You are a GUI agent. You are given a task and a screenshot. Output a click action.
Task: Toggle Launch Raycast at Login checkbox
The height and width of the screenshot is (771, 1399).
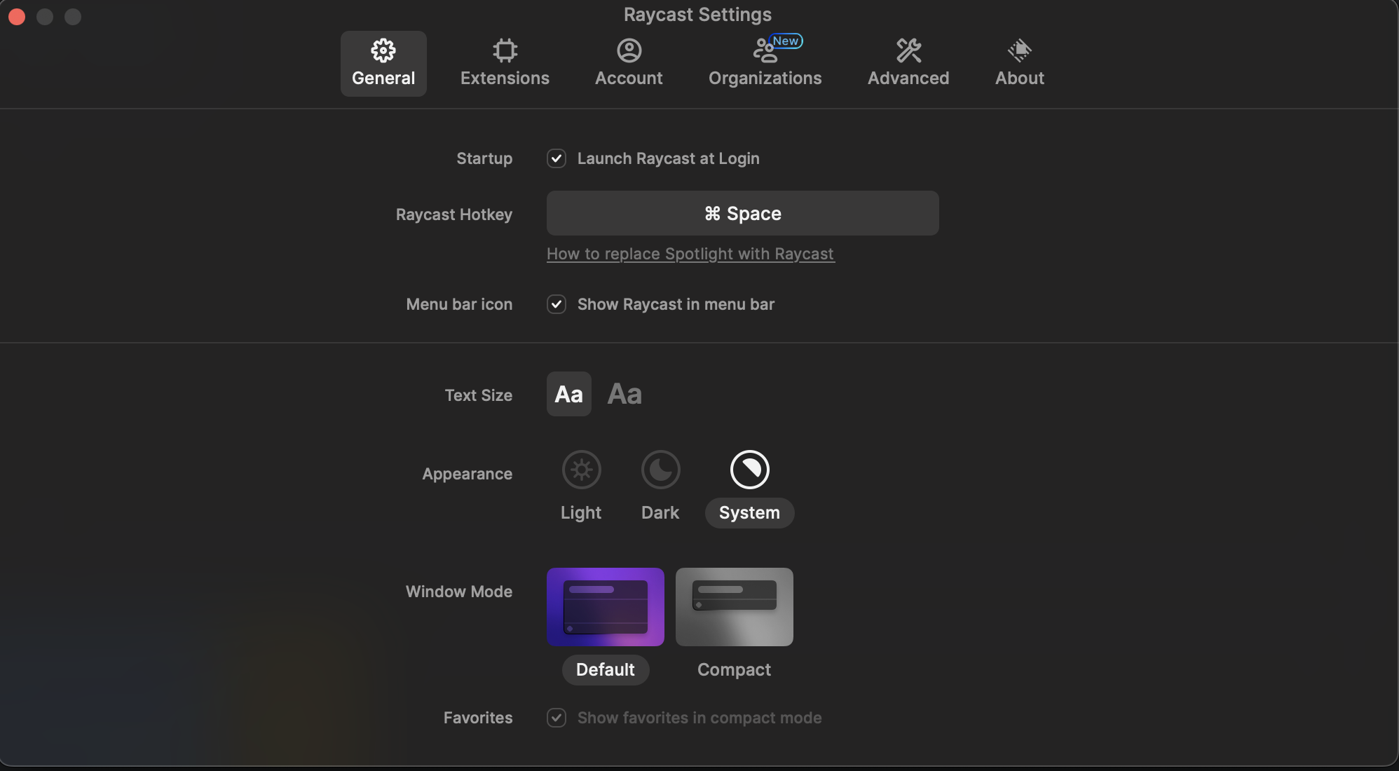pyautogui.click(x=557, y=158)
